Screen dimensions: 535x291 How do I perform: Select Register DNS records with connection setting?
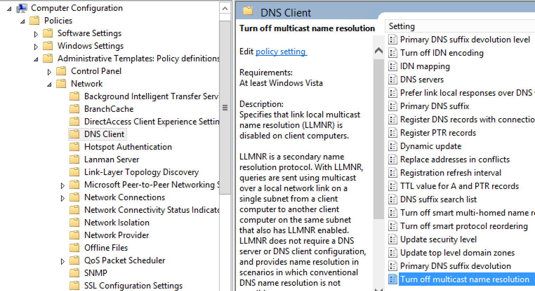coord(467,120)
